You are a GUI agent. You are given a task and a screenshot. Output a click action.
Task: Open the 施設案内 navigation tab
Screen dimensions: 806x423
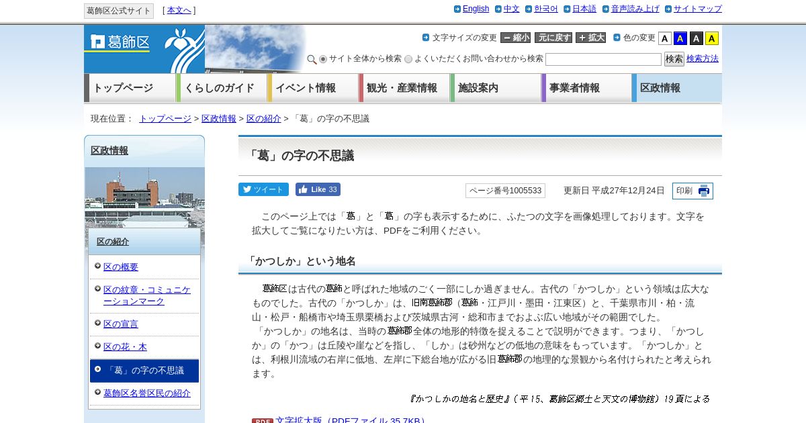pyautogui.click(x=495, y=88)
